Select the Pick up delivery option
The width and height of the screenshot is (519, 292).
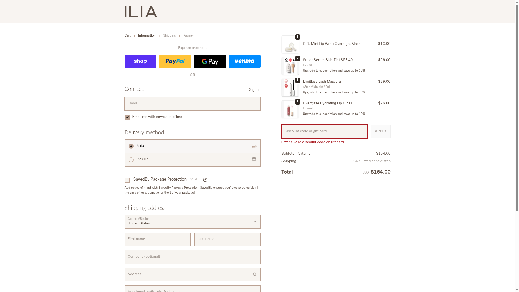131,160
